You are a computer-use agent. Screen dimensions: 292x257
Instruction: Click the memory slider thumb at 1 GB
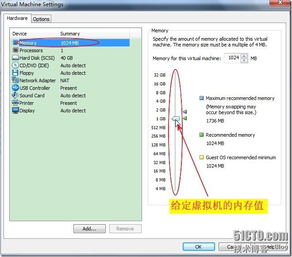click(176, 119)
